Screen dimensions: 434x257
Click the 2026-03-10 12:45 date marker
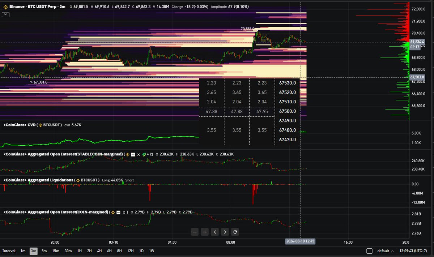pyautogui.click(x=300, y=241)
